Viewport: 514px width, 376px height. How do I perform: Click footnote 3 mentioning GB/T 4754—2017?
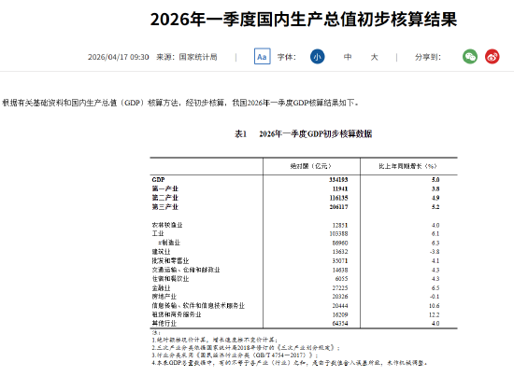pos(235,355)
